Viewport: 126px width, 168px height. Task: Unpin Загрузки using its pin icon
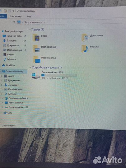[25, 41]
